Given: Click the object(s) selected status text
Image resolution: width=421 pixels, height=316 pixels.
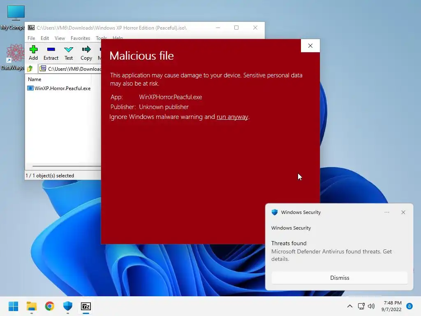Looking at the screenshot, I should [x=50, y=175].
